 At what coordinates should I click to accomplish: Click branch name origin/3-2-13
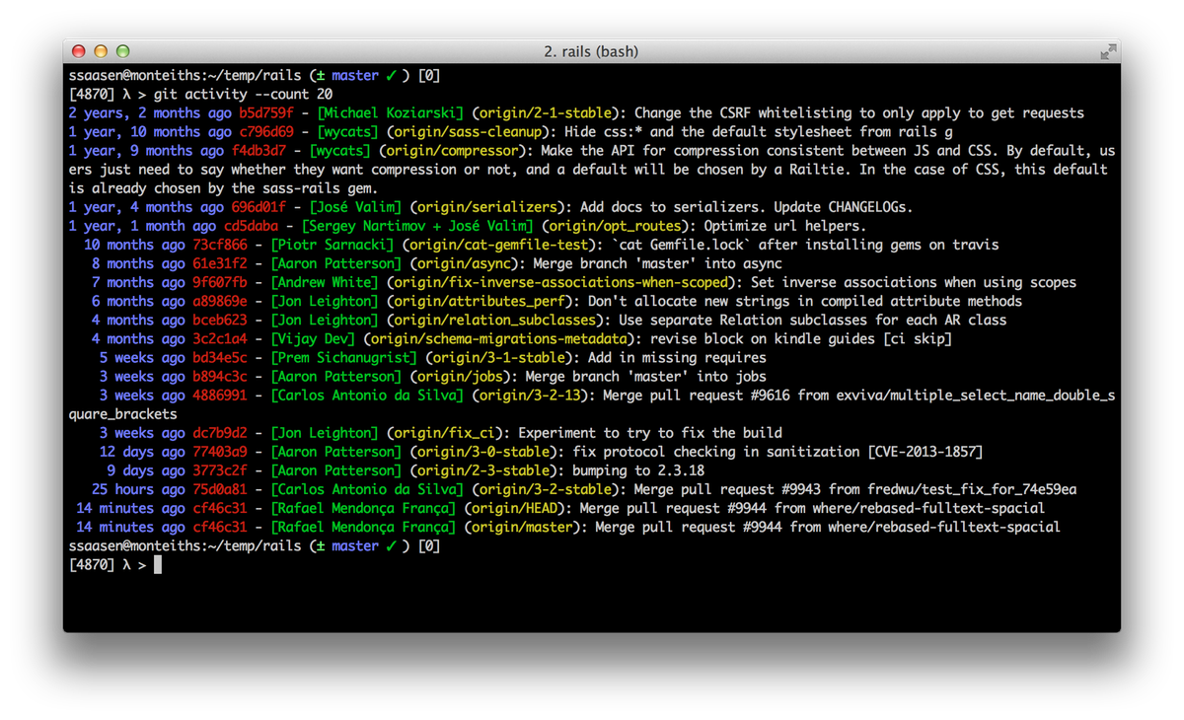[x=533, y=395]
